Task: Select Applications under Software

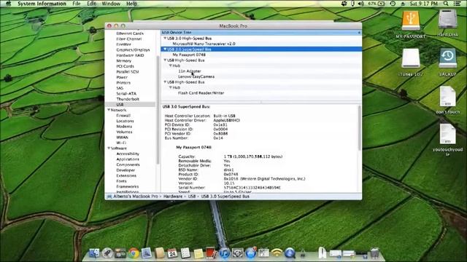Action: point(128,159)
